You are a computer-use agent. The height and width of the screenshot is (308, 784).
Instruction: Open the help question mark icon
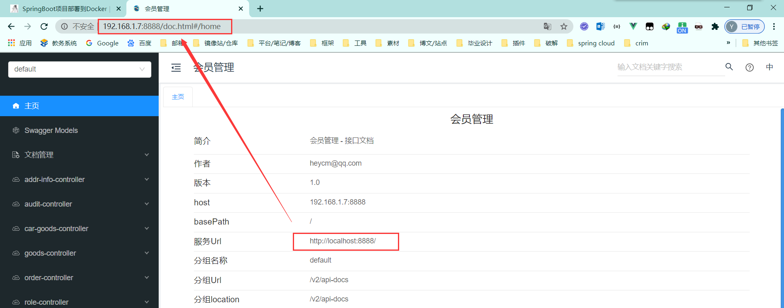coord(749,67)
